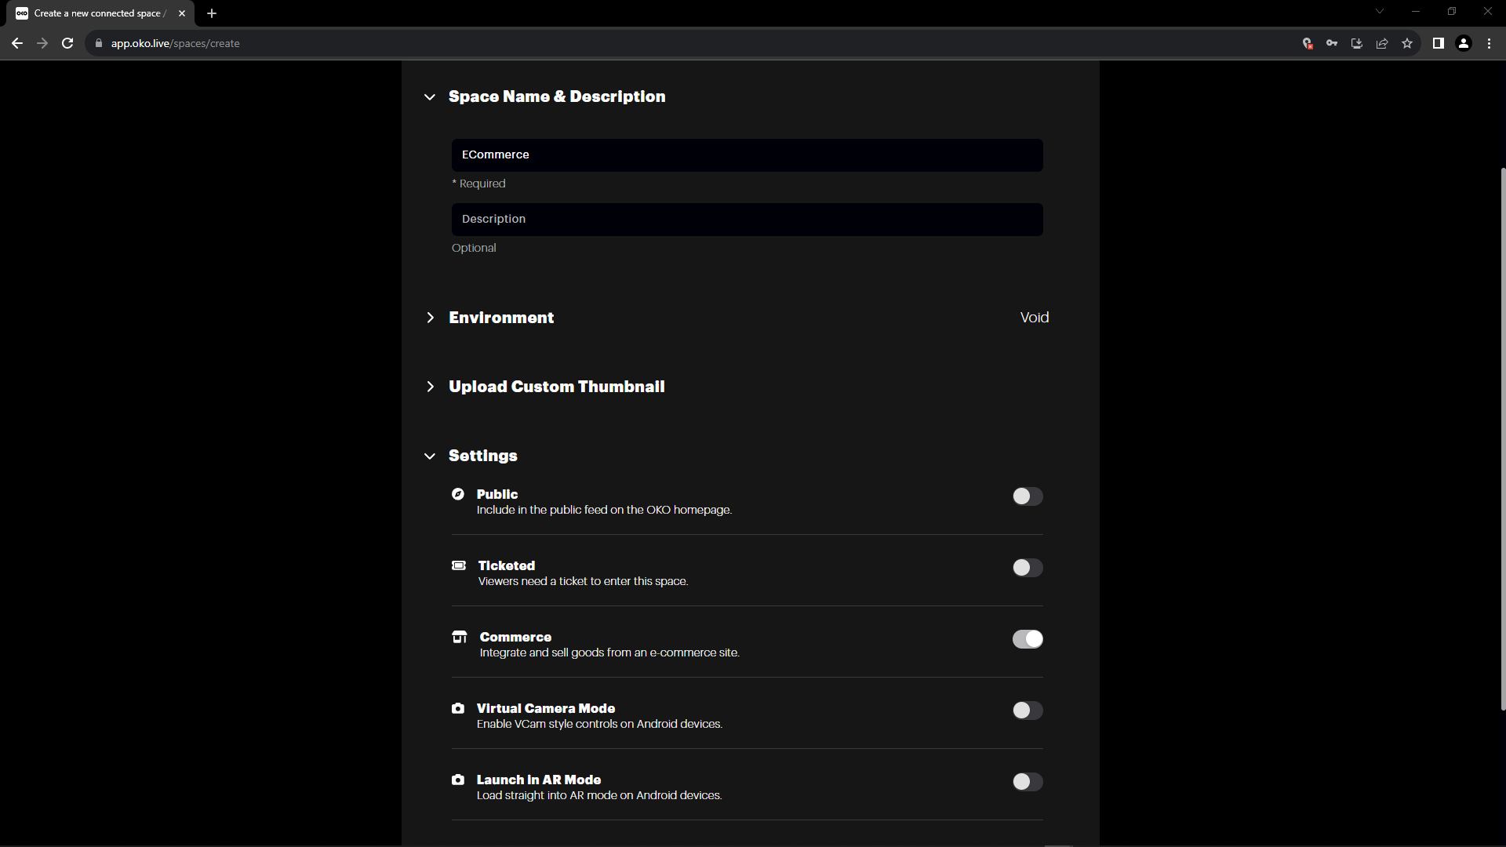Expand the Environment section
The width and height of the screenshot is (1506, 847).
501,318
